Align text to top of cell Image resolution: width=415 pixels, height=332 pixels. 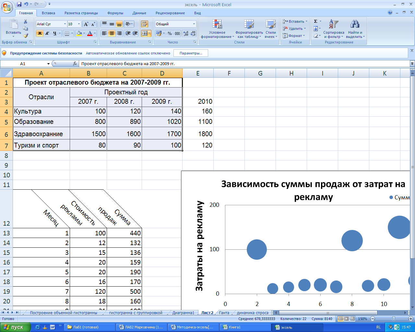click(104, 24)
